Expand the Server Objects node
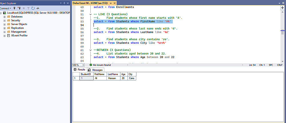 click(5, 24)
